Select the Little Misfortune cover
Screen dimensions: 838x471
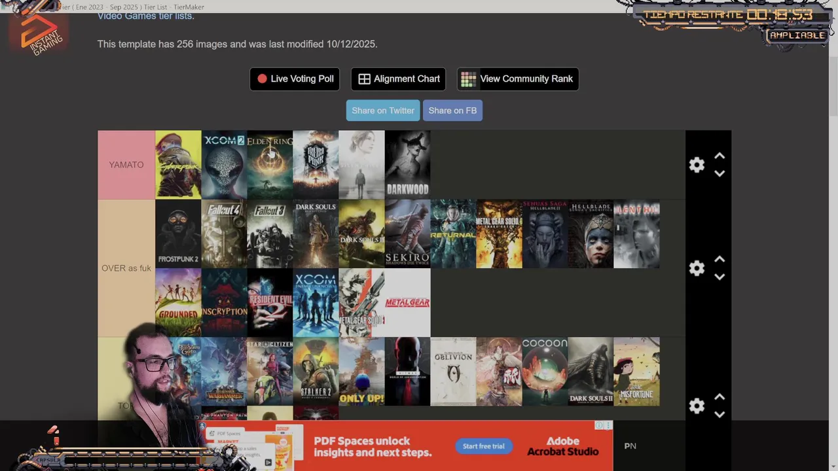click(636, 371)
